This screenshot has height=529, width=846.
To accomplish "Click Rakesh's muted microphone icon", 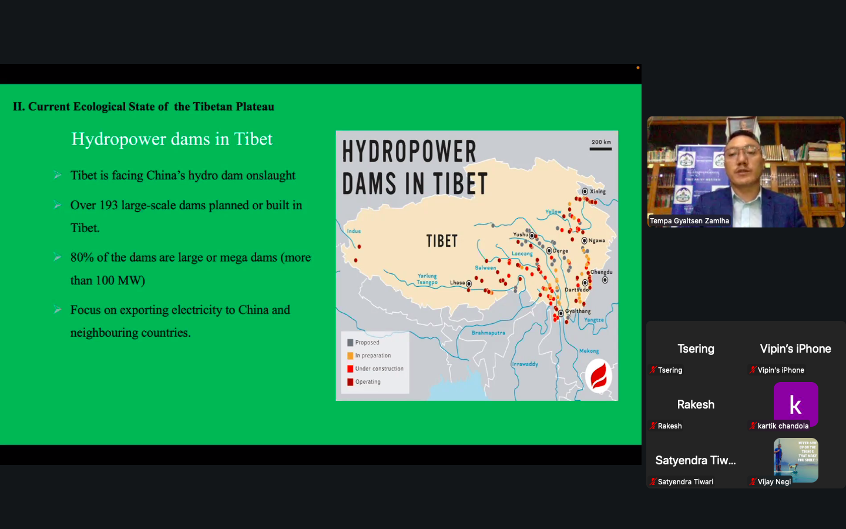I will click(653, 426).
